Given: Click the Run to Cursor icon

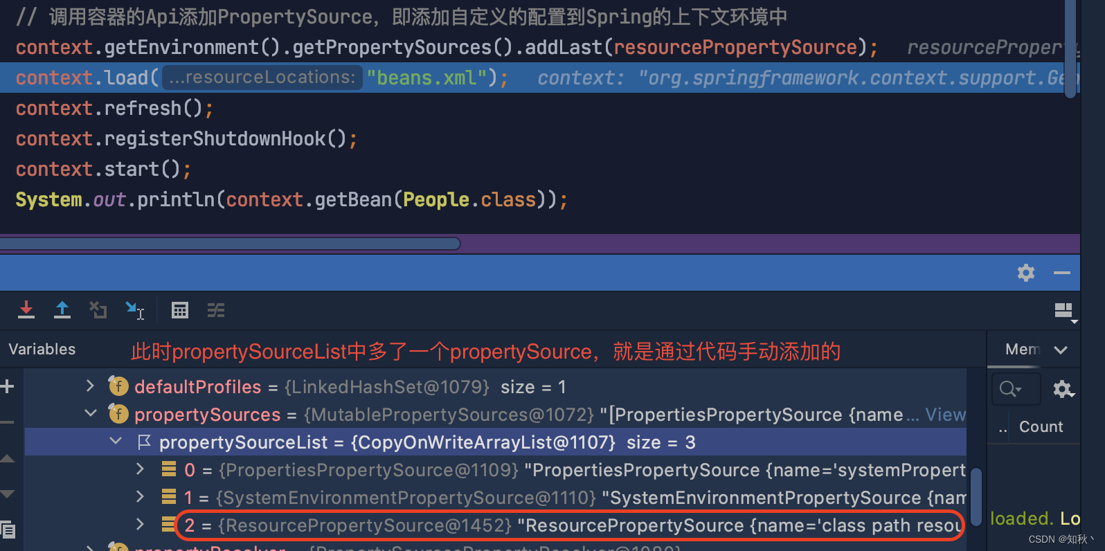Looking at the screenshot, I should tap(134, 310).
